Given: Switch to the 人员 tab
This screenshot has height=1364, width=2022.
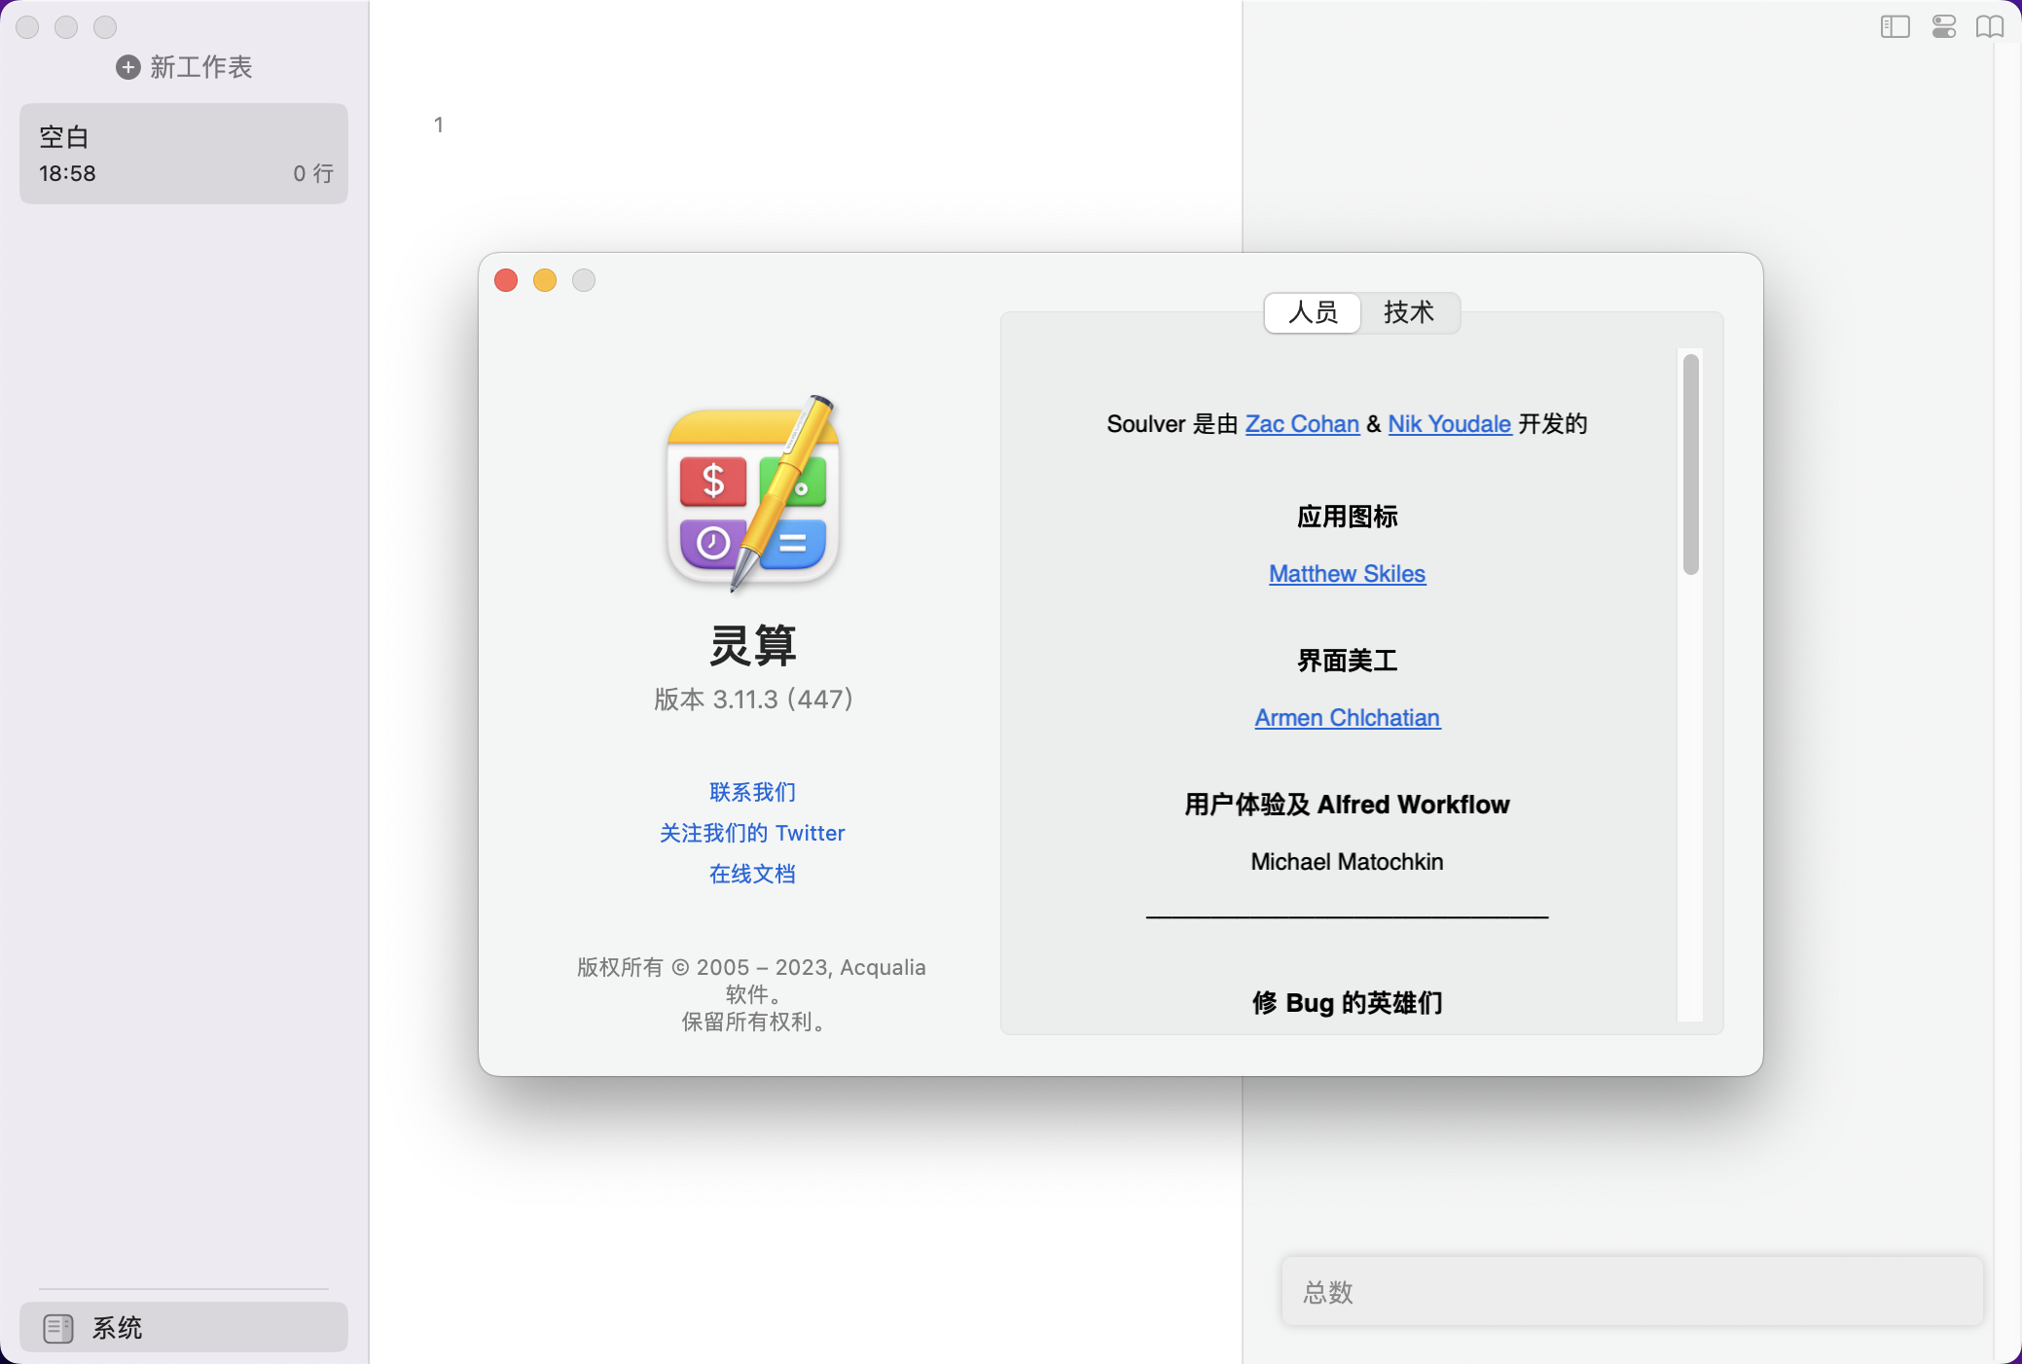Looking at the screenshot, I should (x=1313, y=312).
